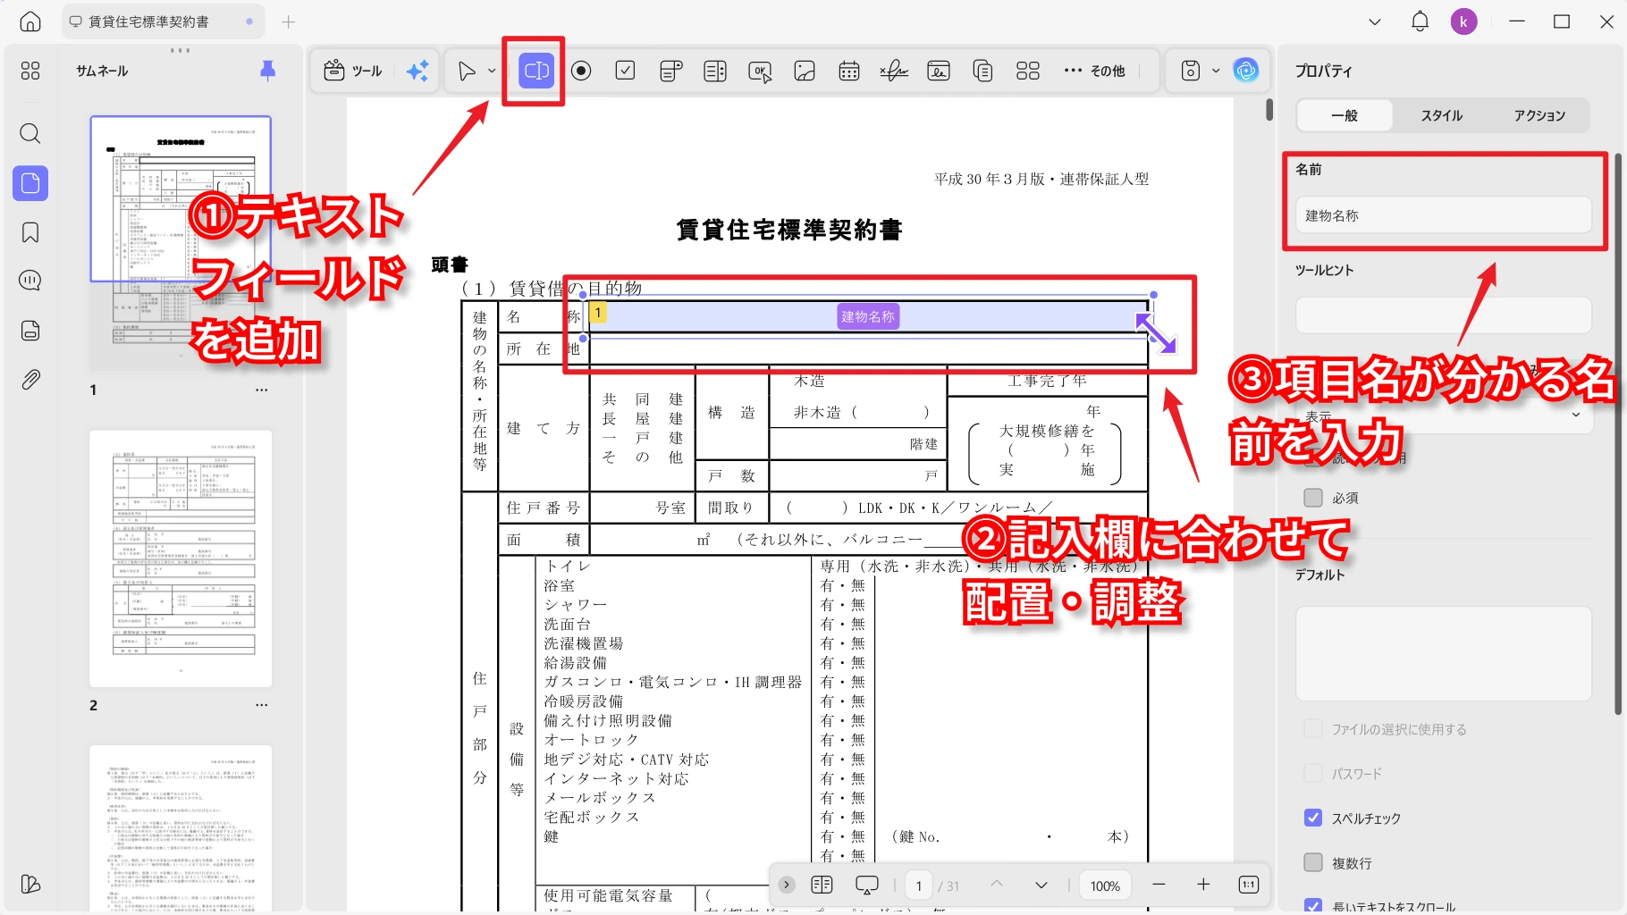Go to previous page with up chevron

(x=997, y=885)
